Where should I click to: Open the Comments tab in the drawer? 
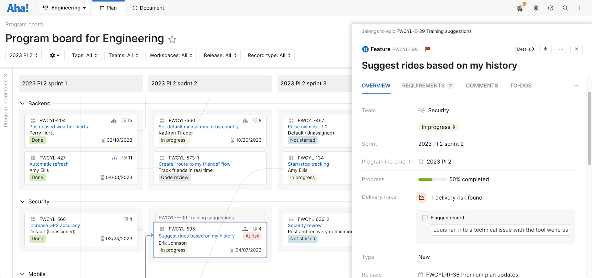482,85
